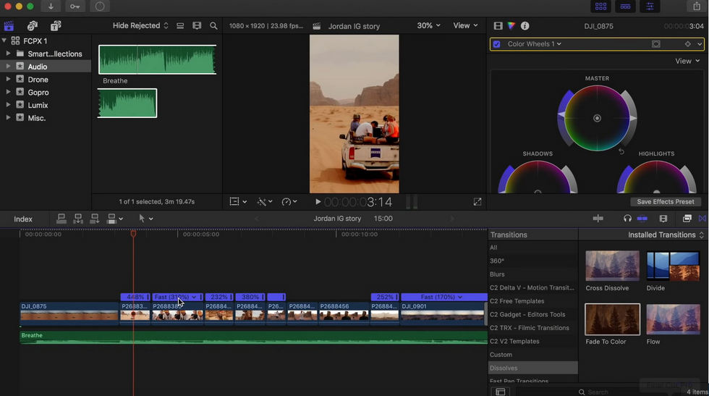The image size is (709, 396).
Task: Click Insert clip edit icon
Action: point(78,219)
